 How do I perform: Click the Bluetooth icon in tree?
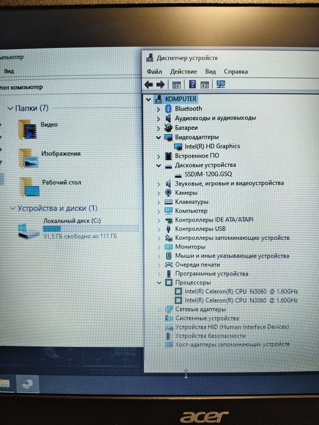[x=168, y=109]
